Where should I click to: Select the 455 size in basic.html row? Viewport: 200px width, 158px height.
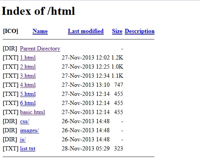coord(119,112)
